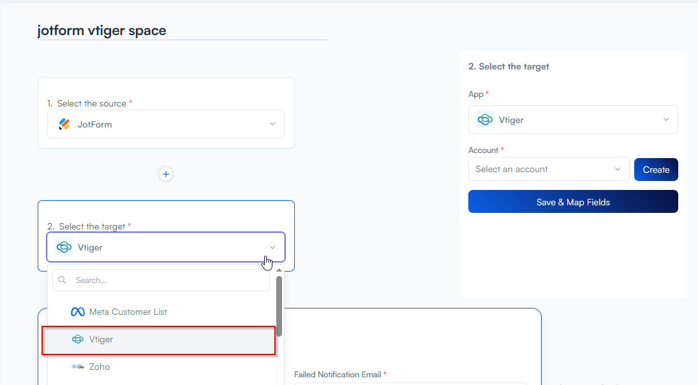Choose Meta Customer List from the list

coord(128,312)
